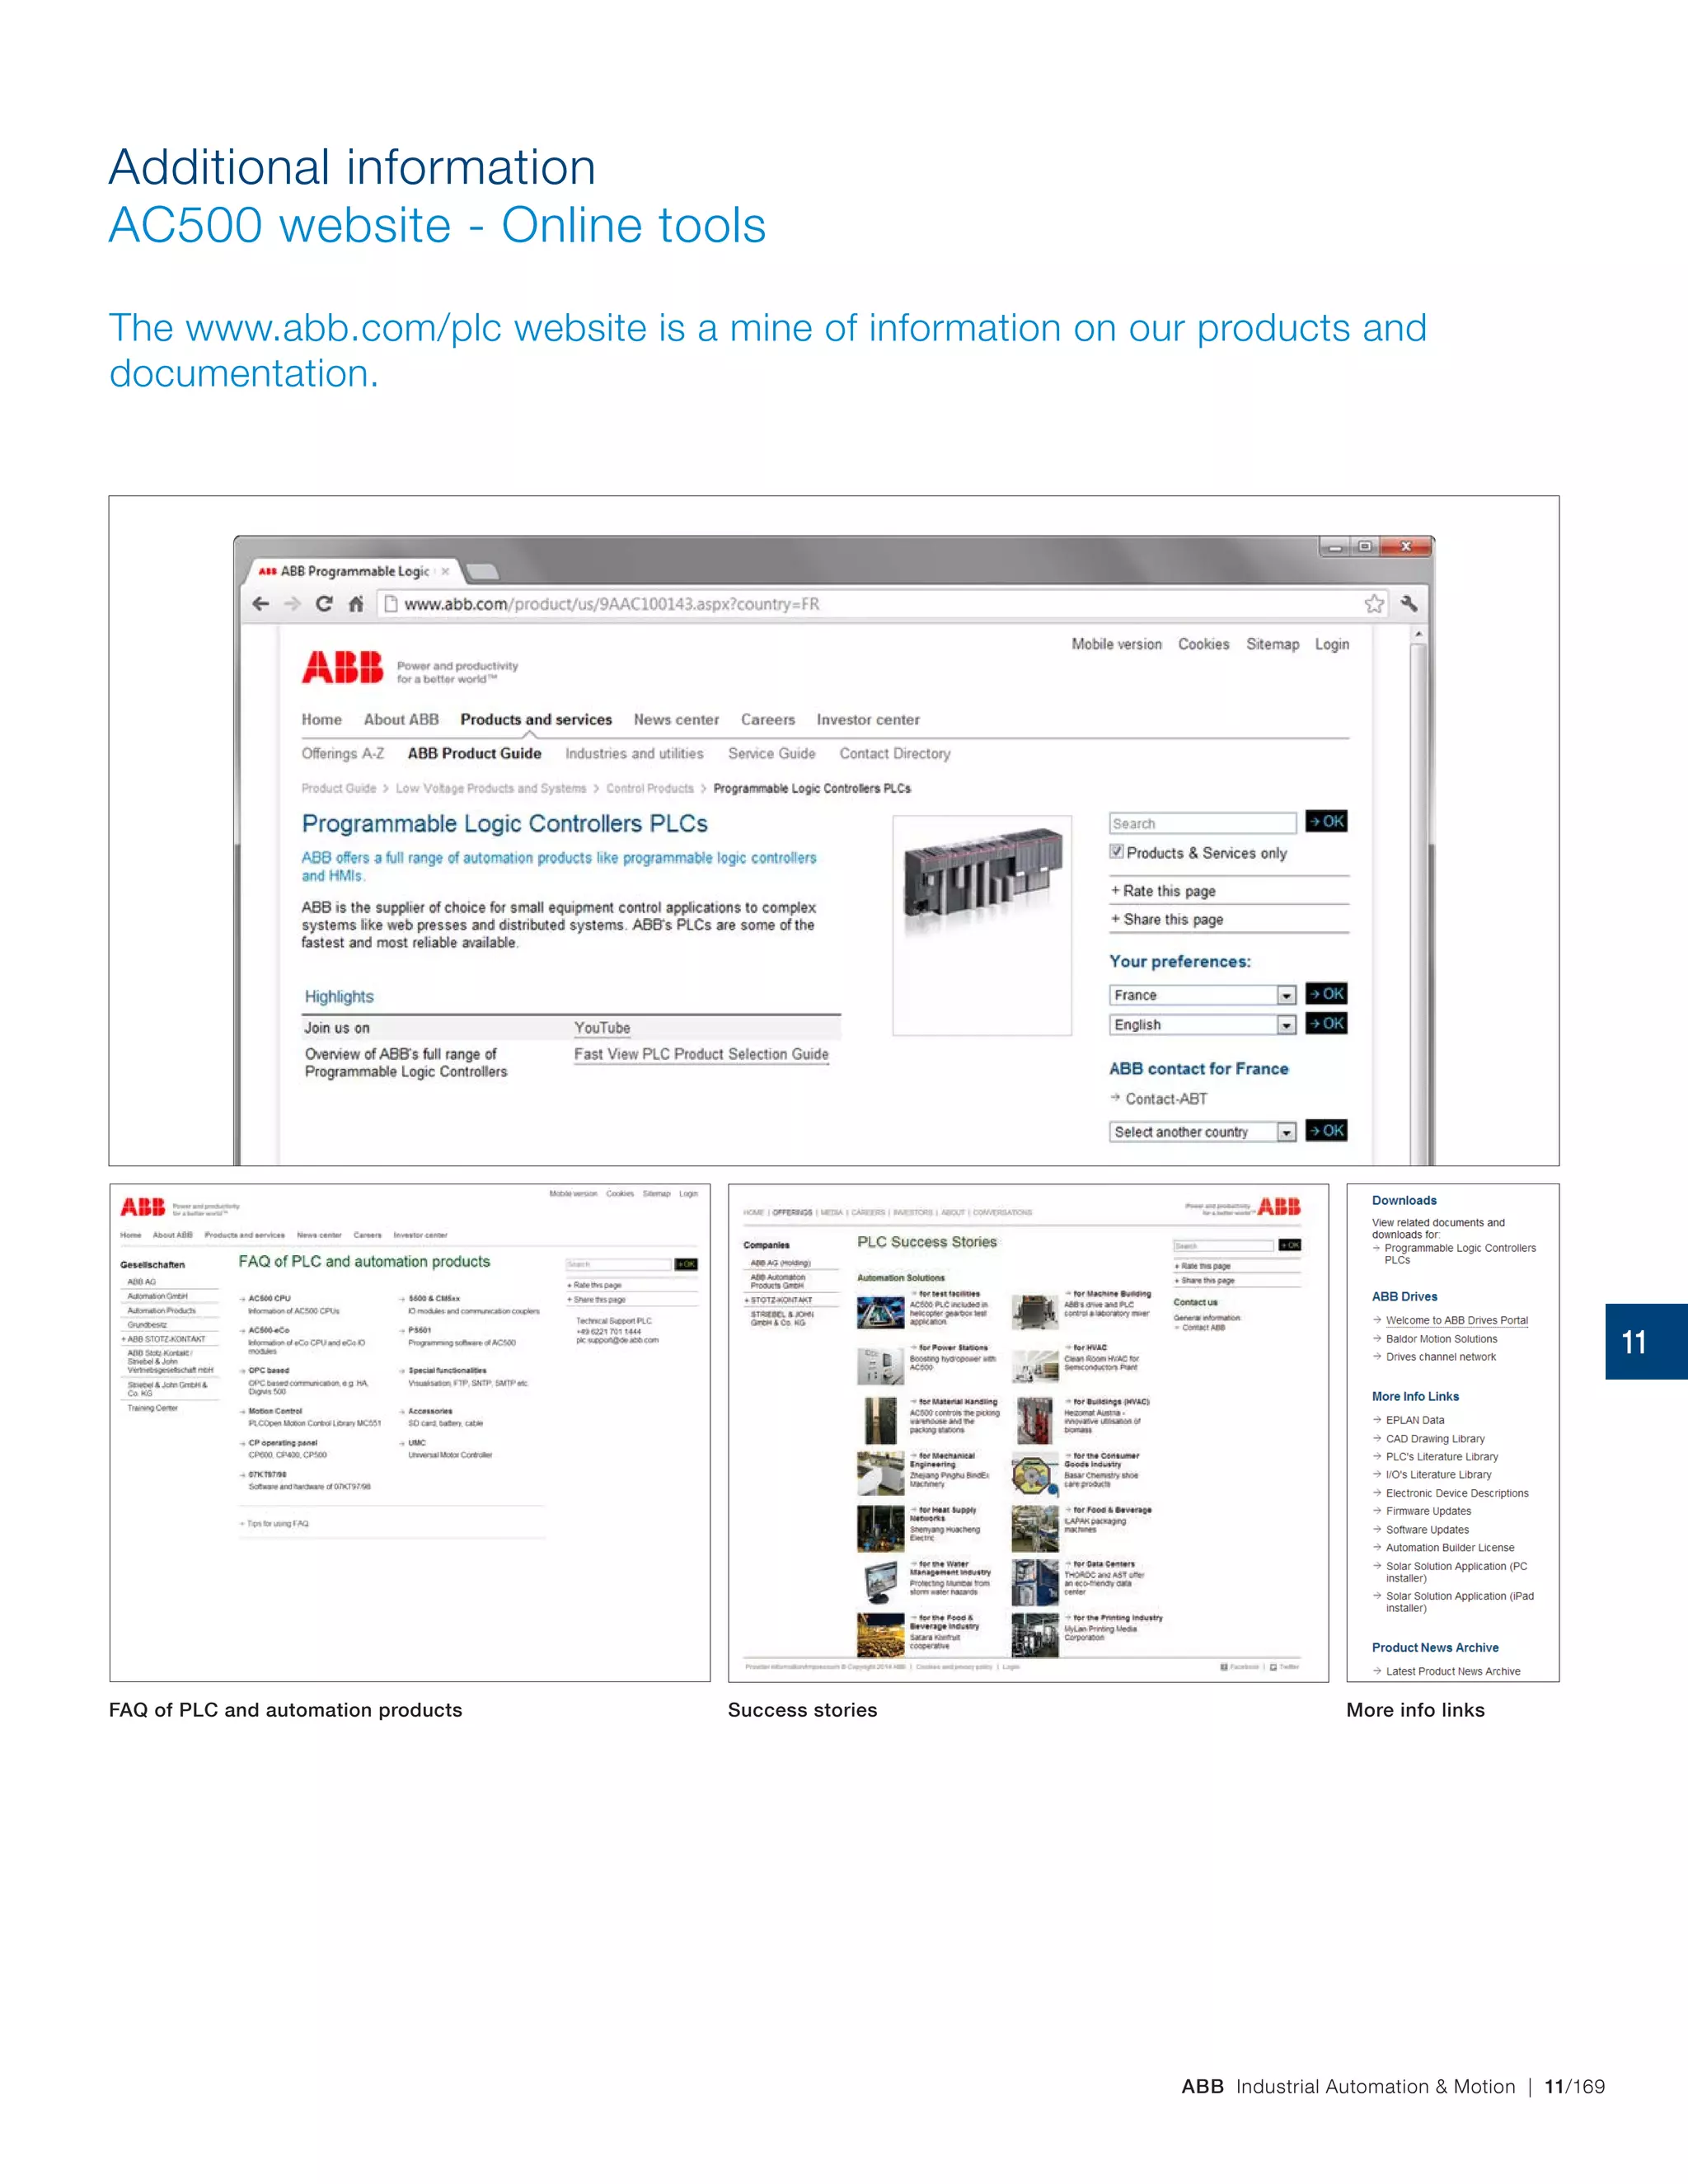Image resolution: width=1688 pixels, height=2184 pixels.
Task: Expand the Rate this page section
Action: 1164,891
